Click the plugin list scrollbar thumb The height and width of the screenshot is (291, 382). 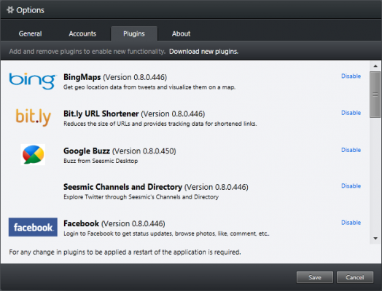[375, 95]
